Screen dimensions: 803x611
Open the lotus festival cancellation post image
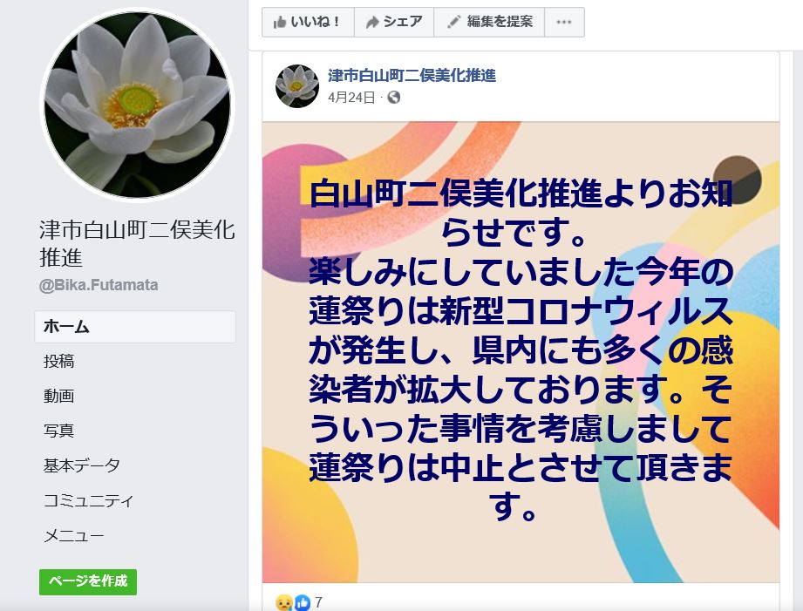coord(521,352)
